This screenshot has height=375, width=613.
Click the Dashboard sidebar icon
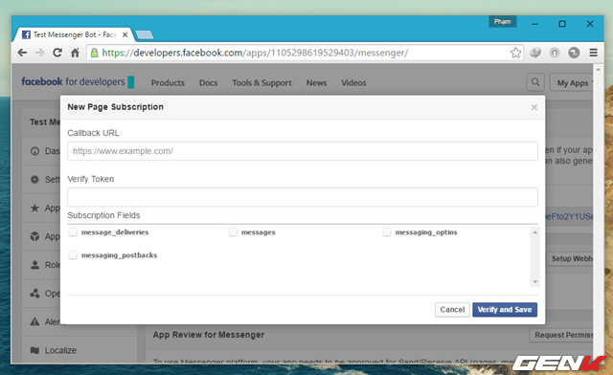pyautogui.click(x=34, y=151)
